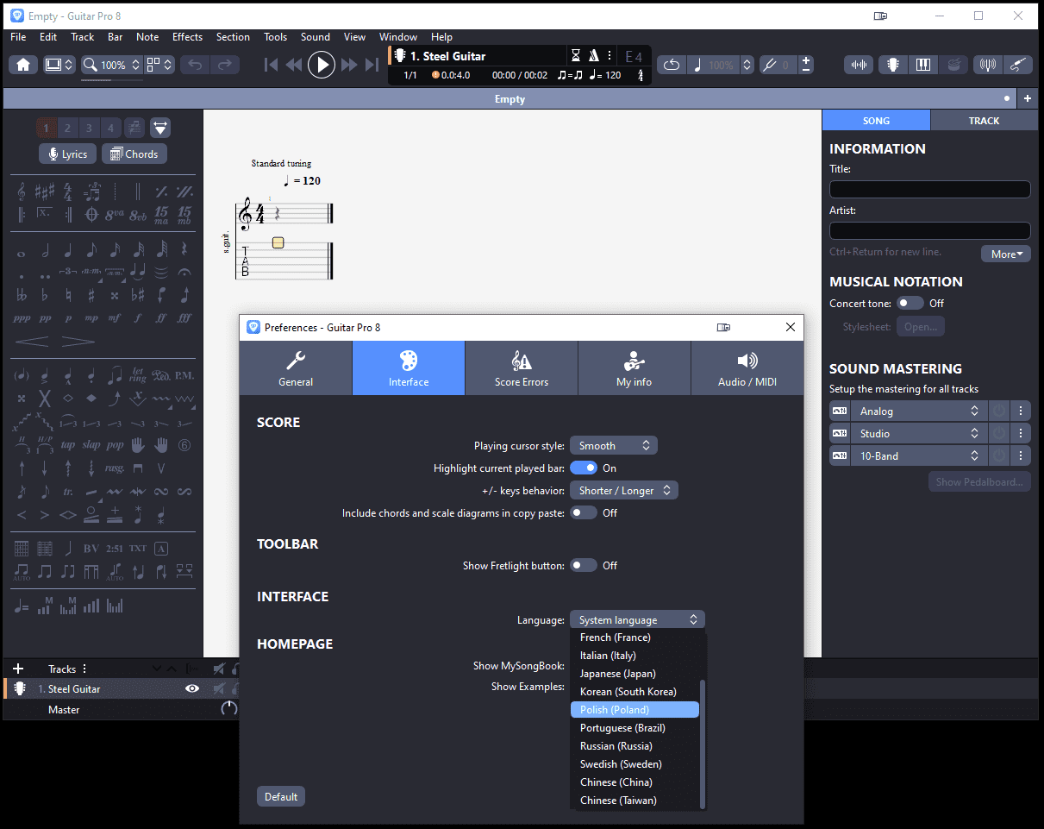Toggle include chords and scale diagrams switch
The height and width of the screenshot is (829, 1044).
[584, 513]
